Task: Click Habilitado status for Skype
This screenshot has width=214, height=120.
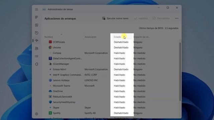Action: 119,108
